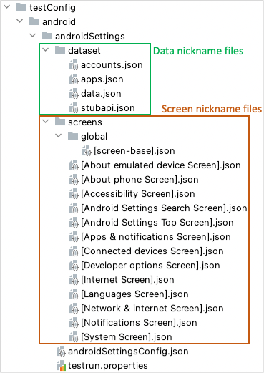This screenshot has width=269, height=373.
Task: Click the testConfig folder icon
Action: (21, 7)
